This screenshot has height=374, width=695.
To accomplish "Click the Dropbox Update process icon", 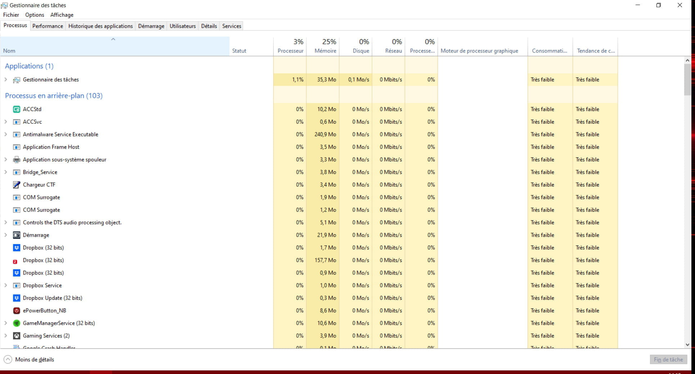I will click(x=17, y=298).
